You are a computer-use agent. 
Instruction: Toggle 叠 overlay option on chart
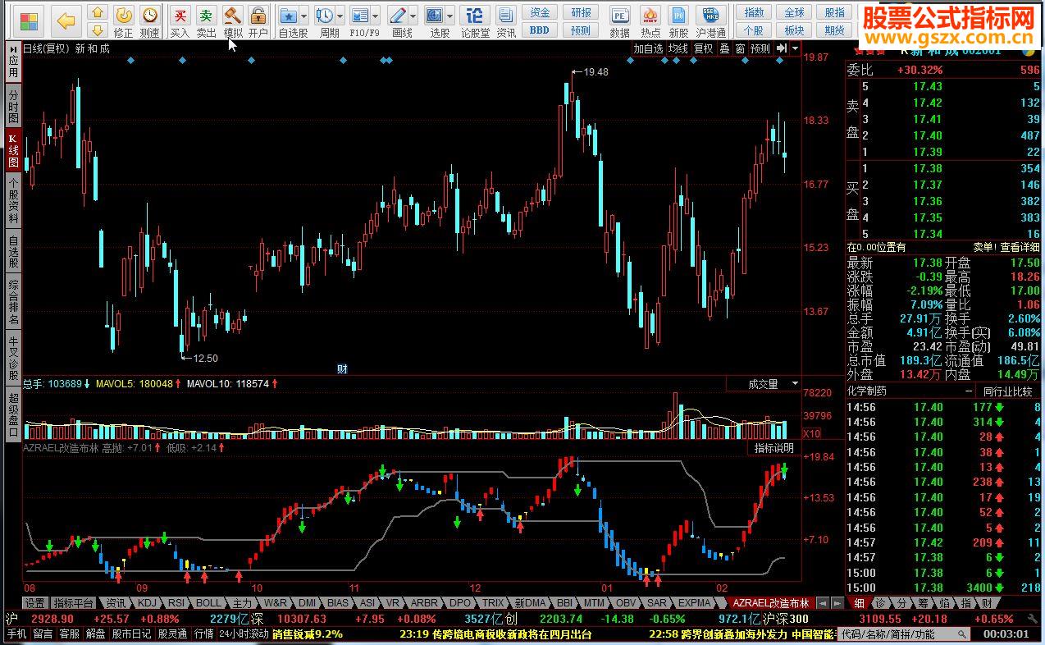tap(724, 48)
